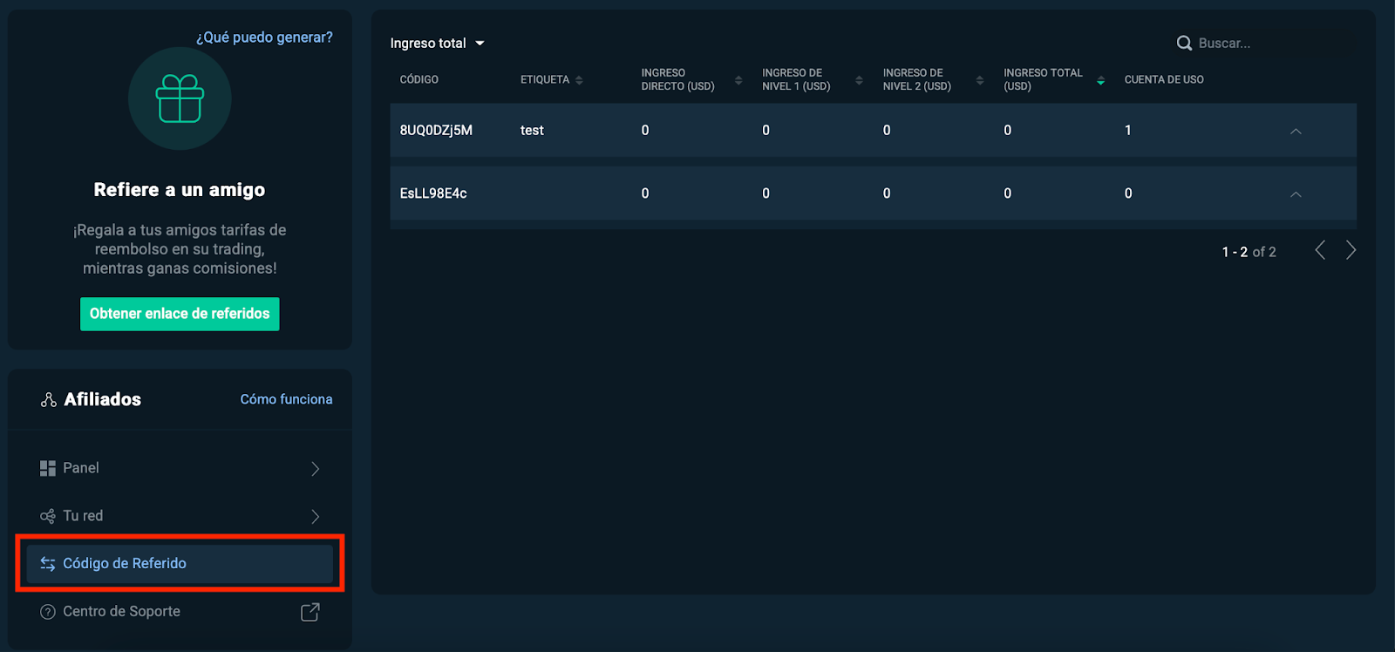Click the Tu red share icon

coord(48,516)
